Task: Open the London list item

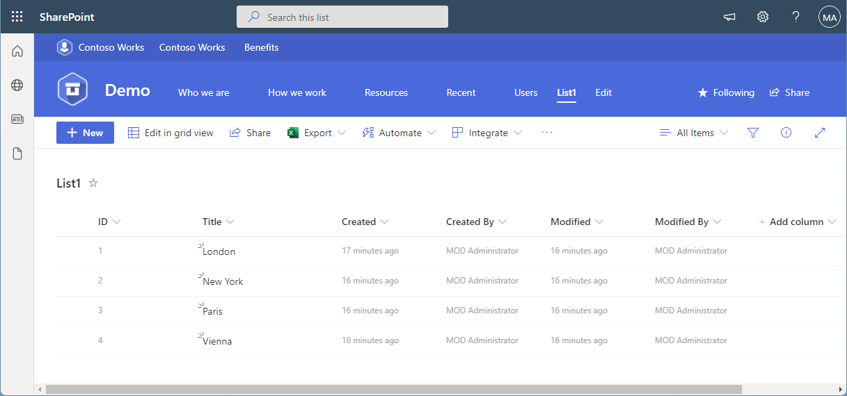Action: tap(219, 251)
